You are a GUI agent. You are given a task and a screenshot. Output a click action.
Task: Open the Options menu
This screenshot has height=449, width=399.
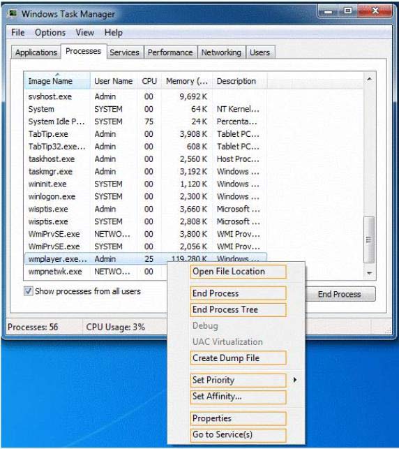pos(50,33)
